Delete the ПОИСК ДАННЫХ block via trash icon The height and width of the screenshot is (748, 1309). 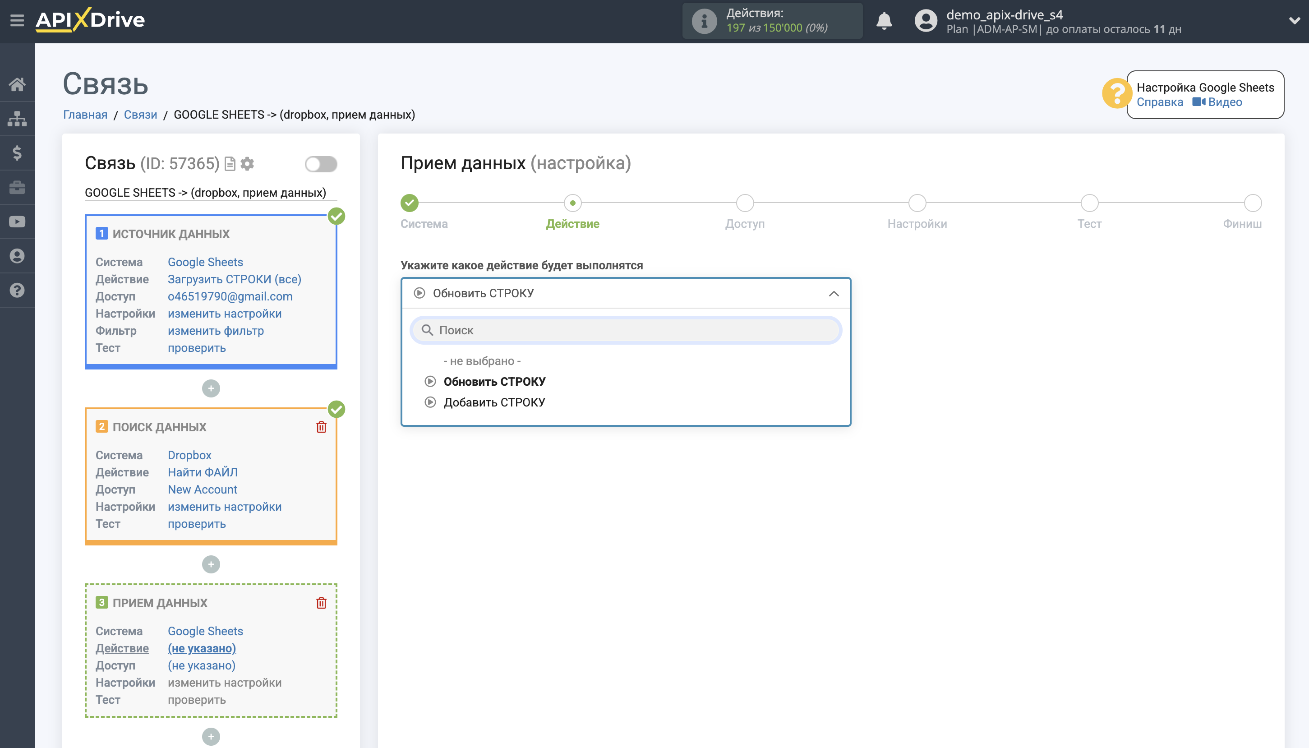click(x=322, y=426)
